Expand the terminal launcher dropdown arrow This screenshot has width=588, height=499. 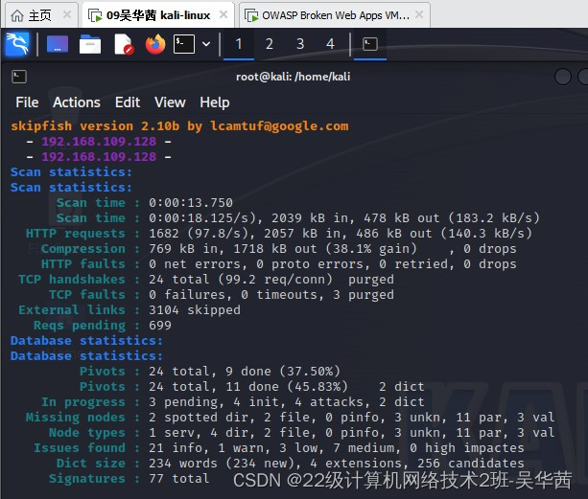[x=206, y=44]
